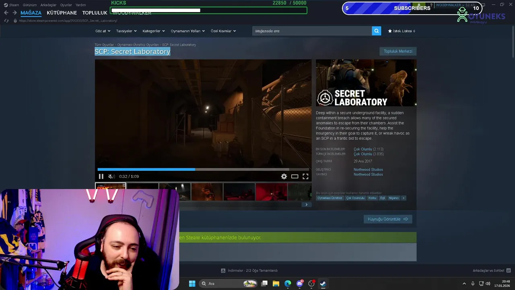Open Northwood Studios developer link

pos(368,170)
